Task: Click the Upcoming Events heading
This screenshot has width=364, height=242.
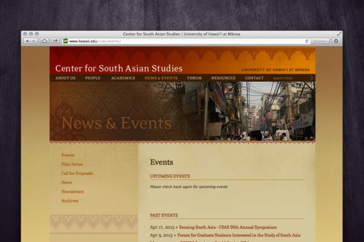Action: coord(170,176)
